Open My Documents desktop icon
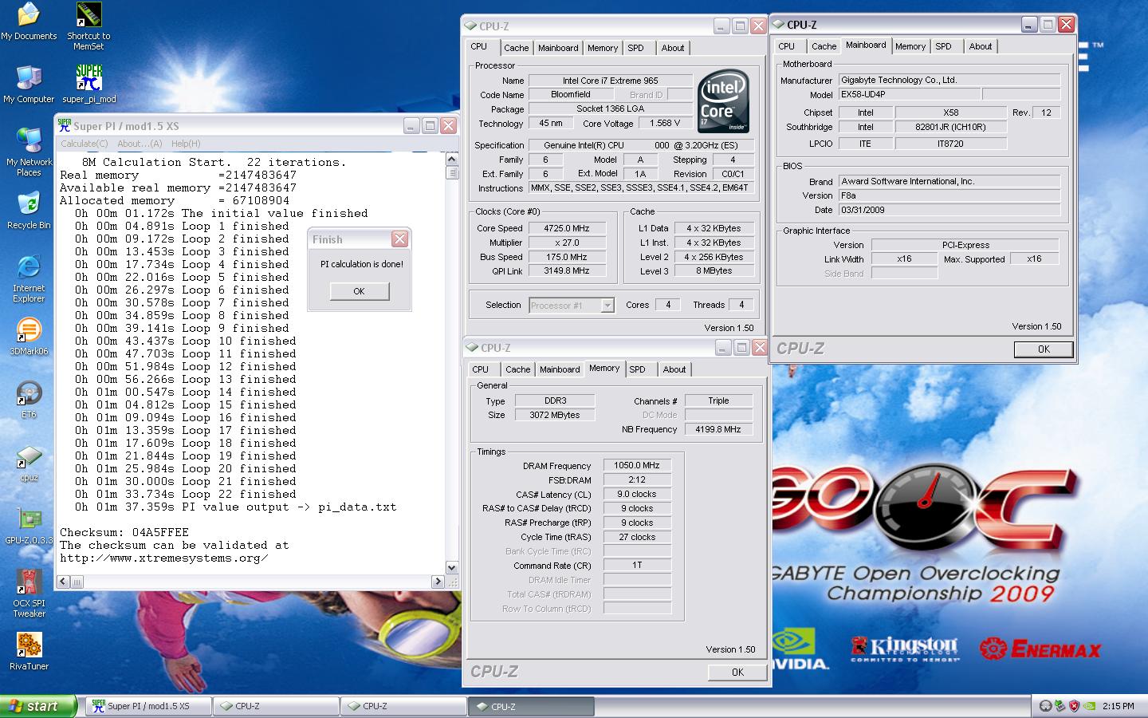This screenshot has width=1148, height=718. tap(29, 22)
